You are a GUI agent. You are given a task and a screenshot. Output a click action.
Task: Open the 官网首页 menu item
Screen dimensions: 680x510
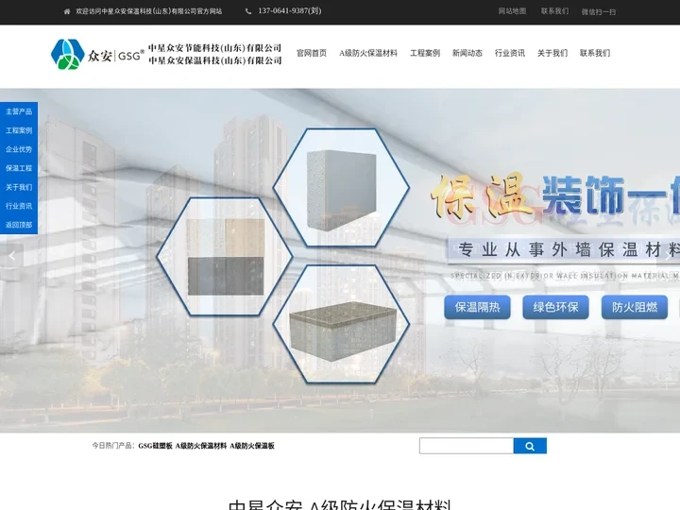pos(312,53)
